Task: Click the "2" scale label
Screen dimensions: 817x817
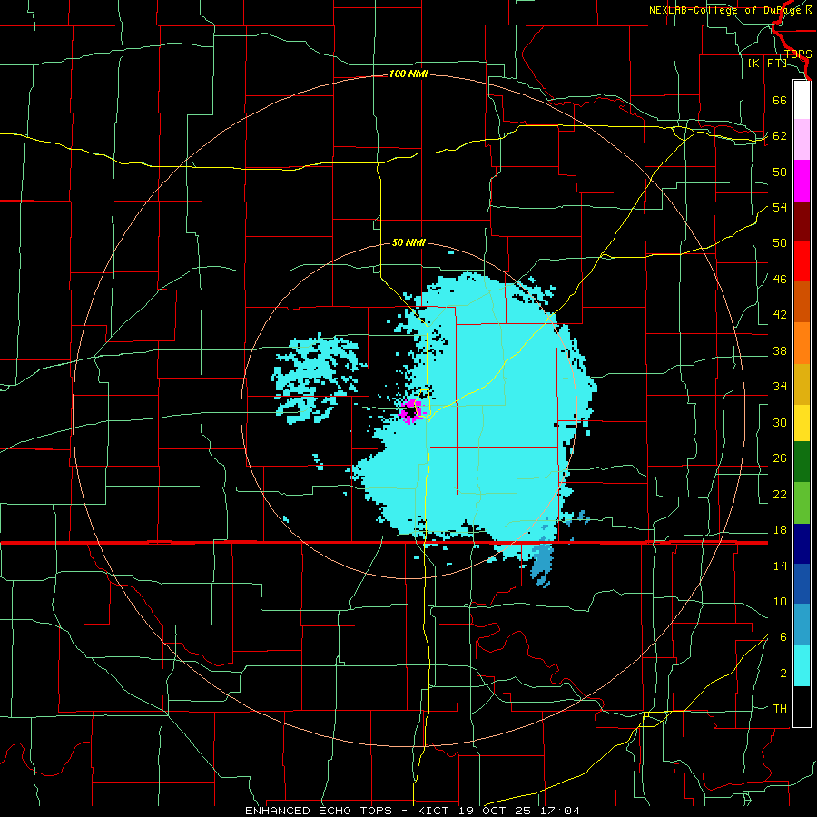Action: [x=783, y=674]
